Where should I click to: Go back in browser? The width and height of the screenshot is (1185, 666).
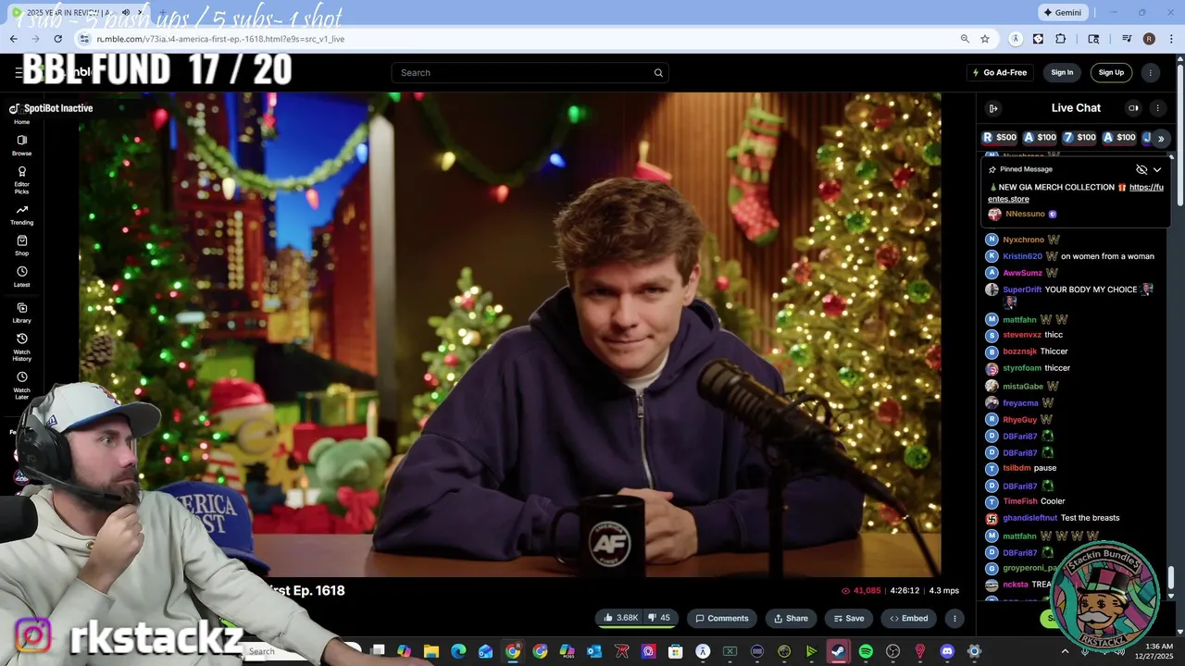(x=13, y=39)
